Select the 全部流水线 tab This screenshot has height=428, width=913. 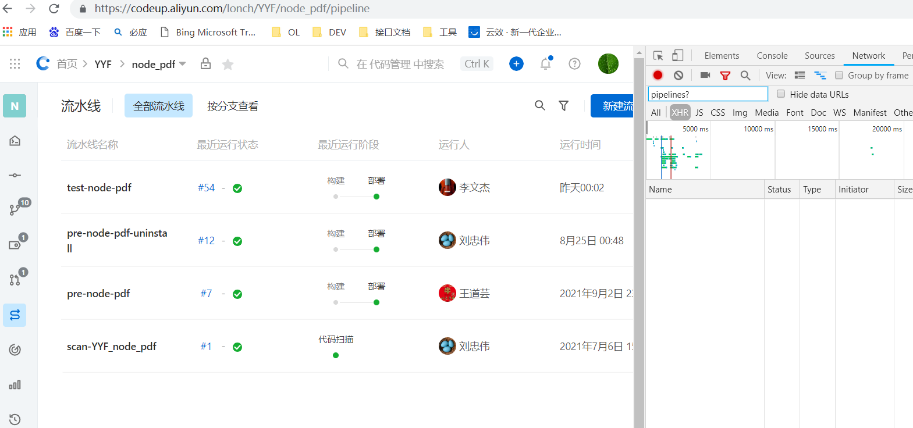coord(158,106)
